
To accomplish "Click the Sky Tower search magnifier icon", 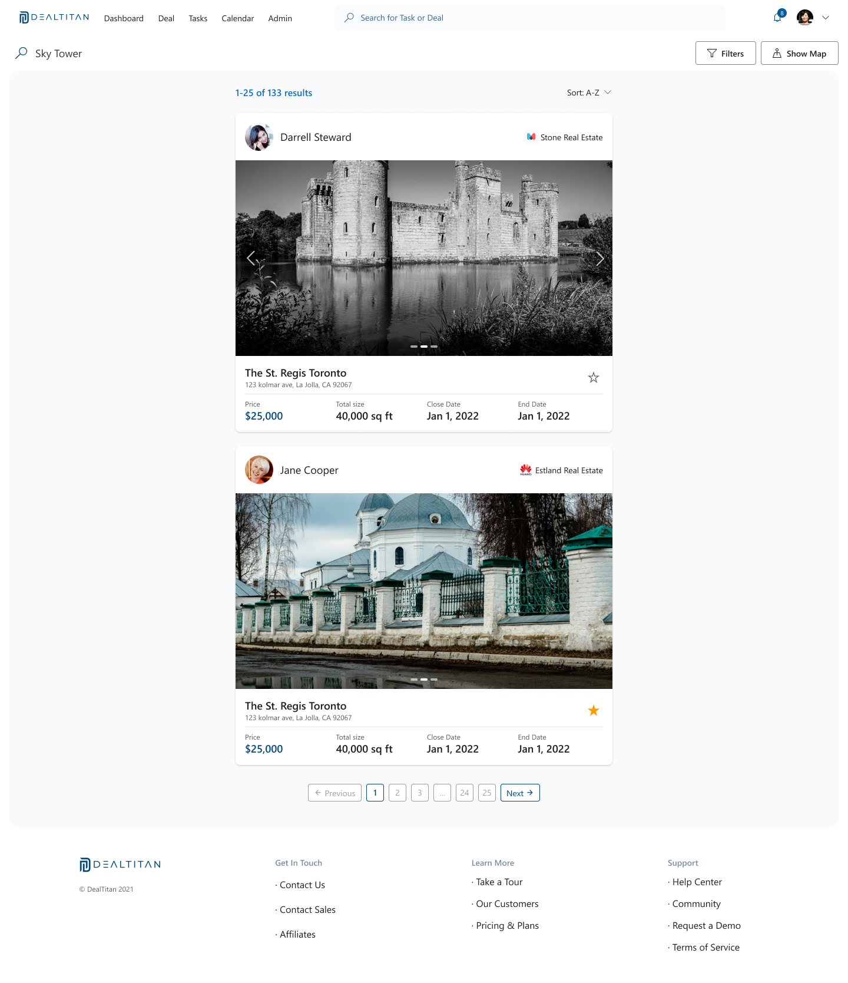I will [21, 53].
